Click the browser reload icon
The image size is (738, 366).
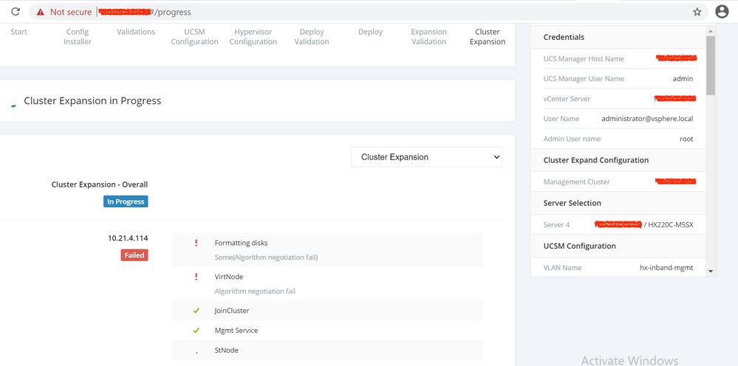15,12
